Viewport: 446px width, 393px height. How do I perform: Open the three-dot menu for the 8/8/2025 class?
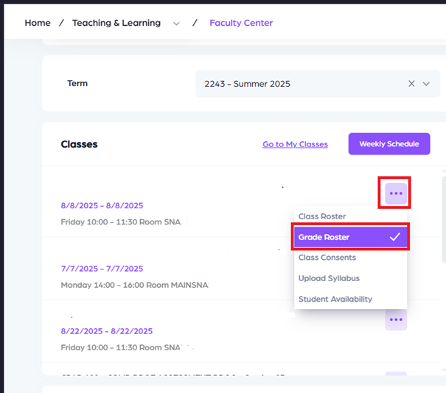[396, 194]
